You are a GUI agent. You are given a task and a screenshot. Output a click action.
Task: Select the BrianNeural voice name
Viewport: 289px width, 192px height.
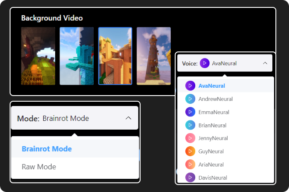212,125
